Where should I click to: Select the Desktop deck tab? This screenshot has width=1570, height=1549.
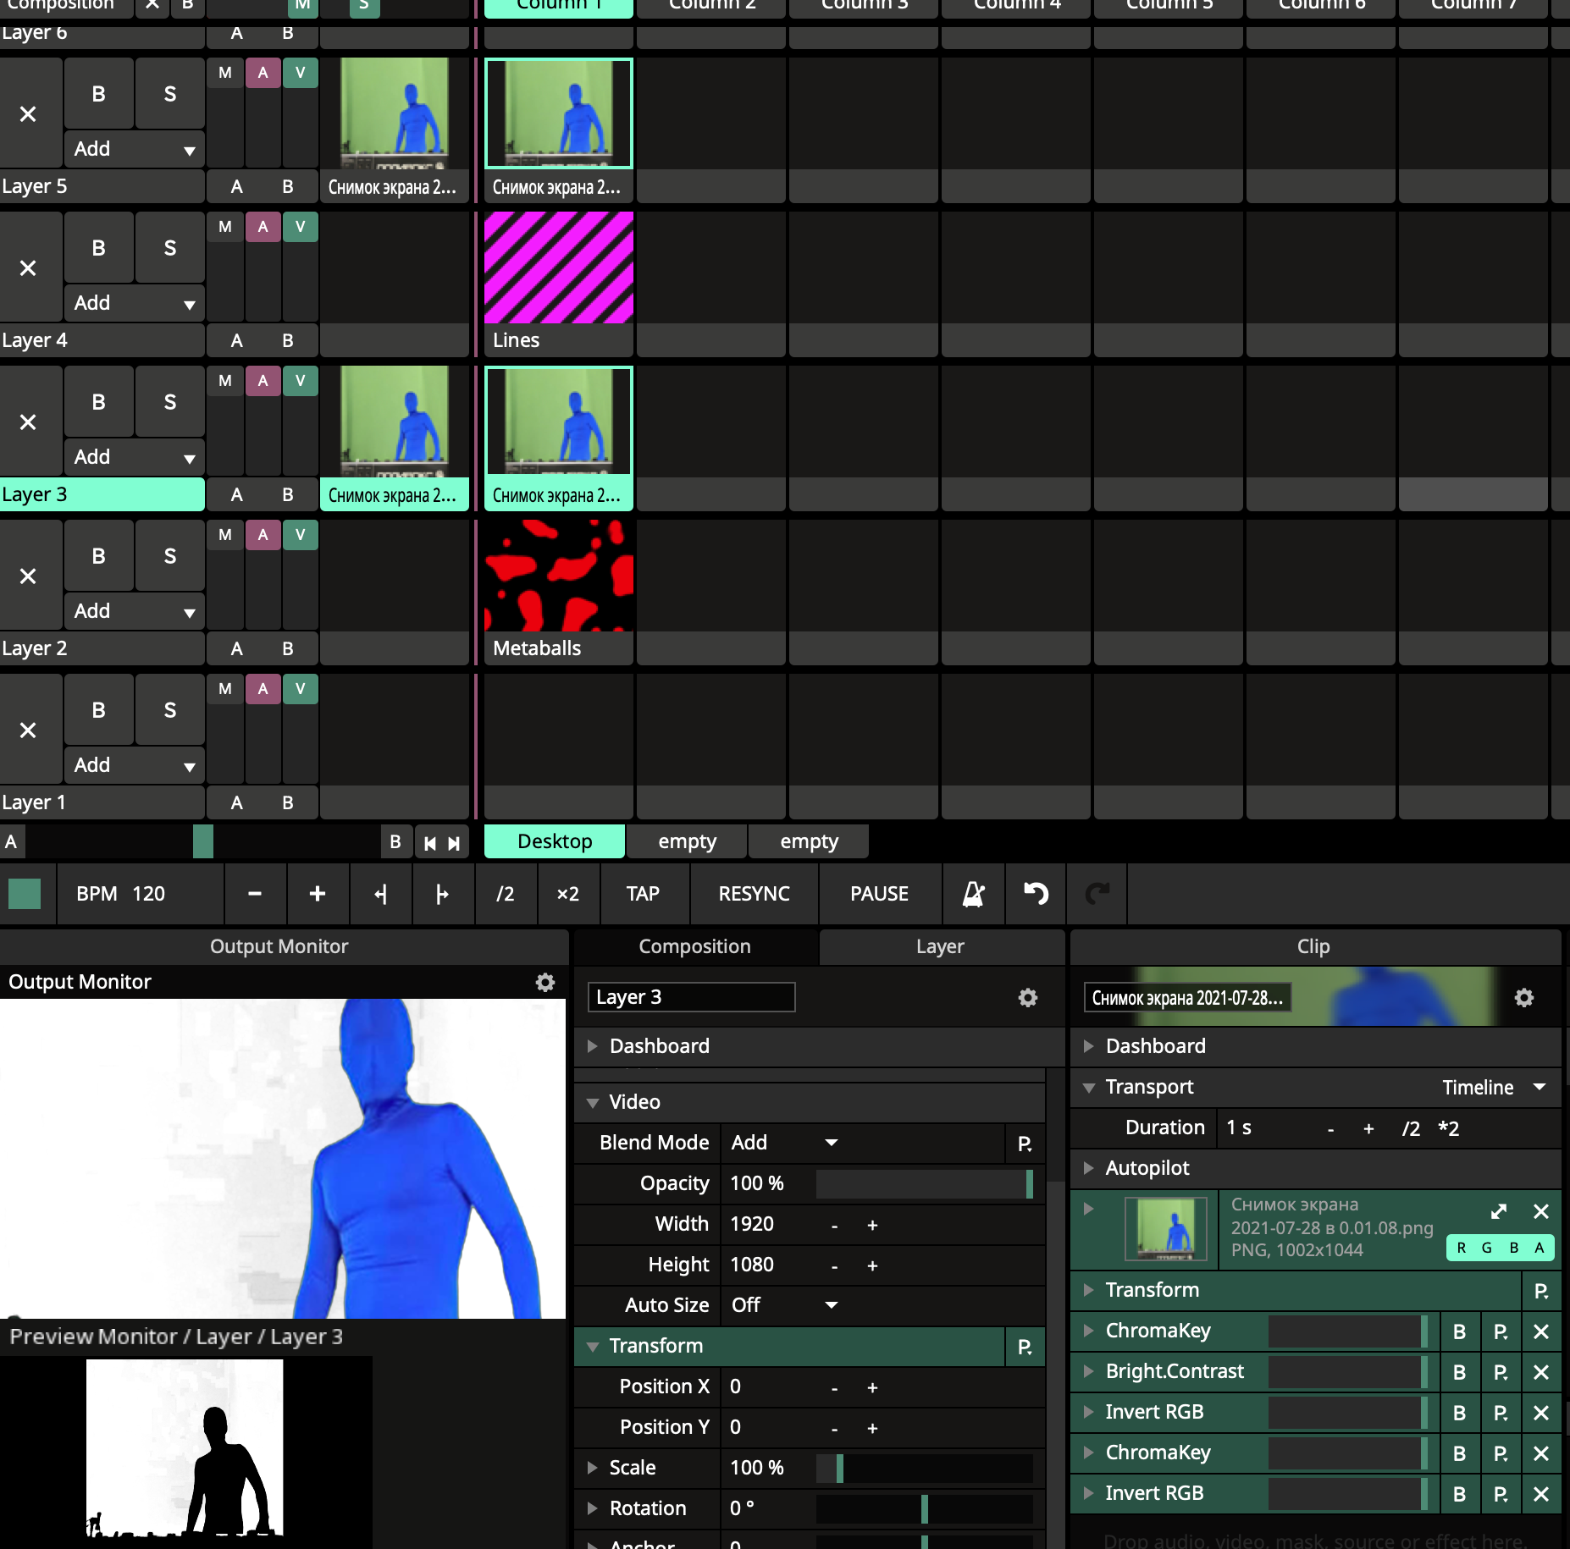555,841
